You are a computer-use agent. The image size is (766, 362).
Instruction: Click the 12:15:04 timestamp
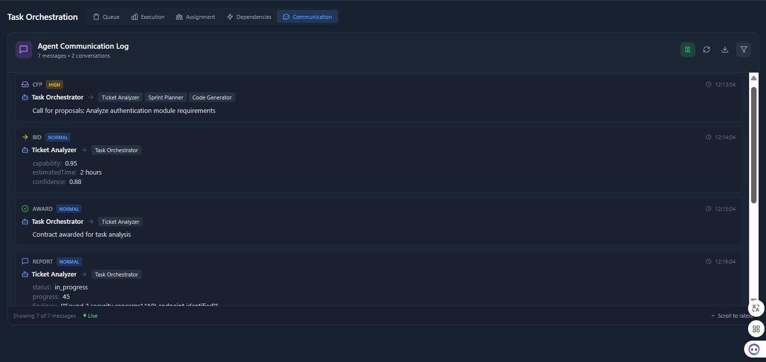(725, 209)
